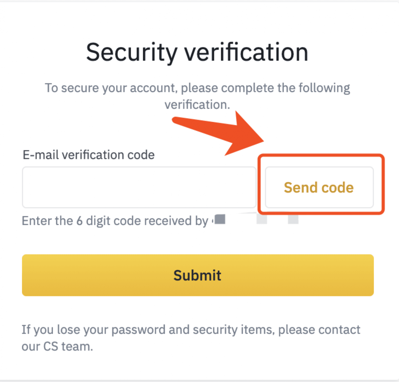Click the E-mail verification code input field
This screenshot has height=382, width=399.
tap(139, 187)
